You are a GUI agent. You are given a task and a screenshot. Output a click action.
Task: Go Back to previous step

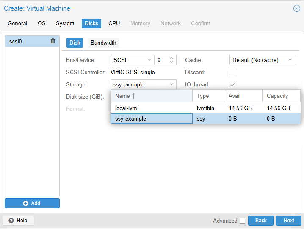(x=261, y=221)
